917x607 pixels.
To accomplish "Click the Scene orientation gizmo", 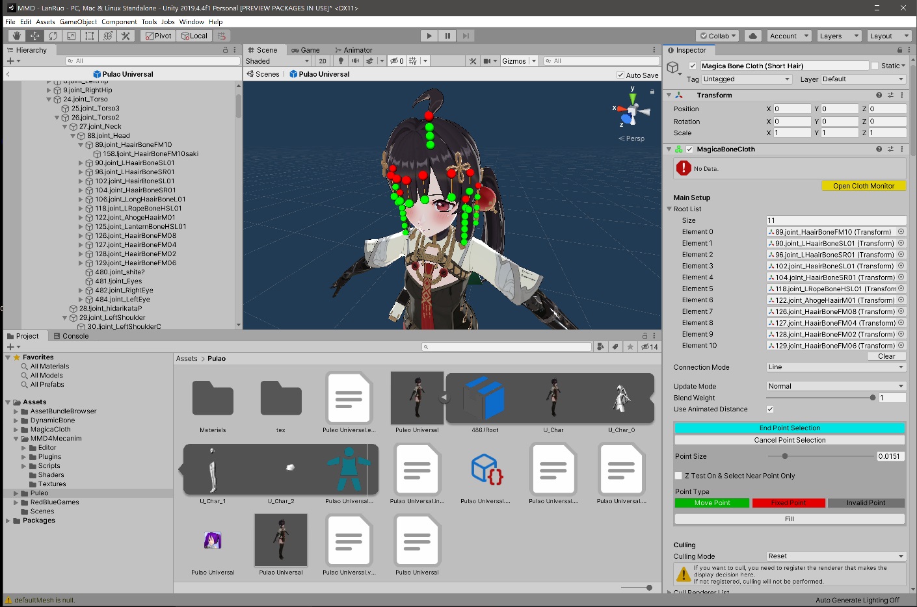I will click(631, 110).
